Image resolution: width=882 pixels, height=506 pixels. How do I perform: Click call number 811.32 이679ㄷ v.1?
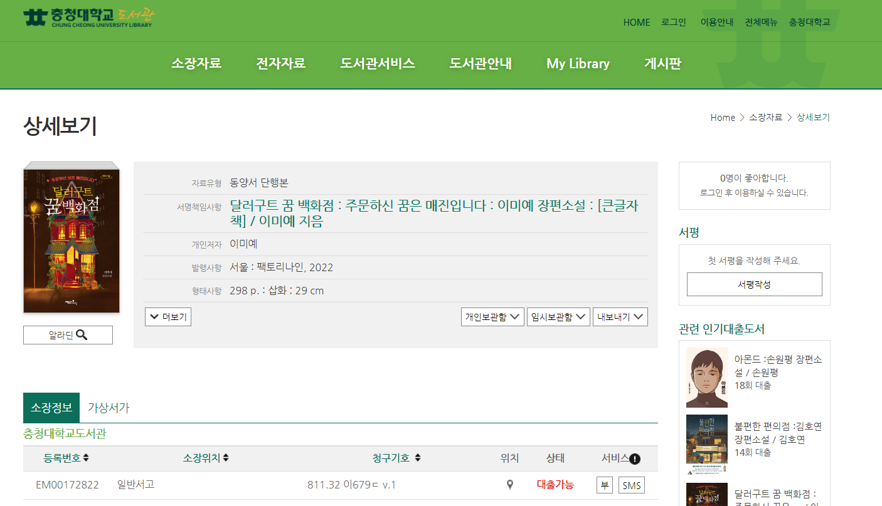[351, 485]
